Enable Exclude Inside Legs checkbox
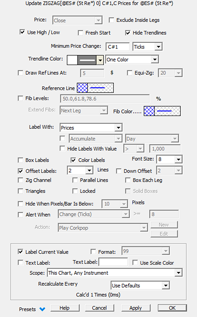Screen dimensions: 197x317 [111, 20]
